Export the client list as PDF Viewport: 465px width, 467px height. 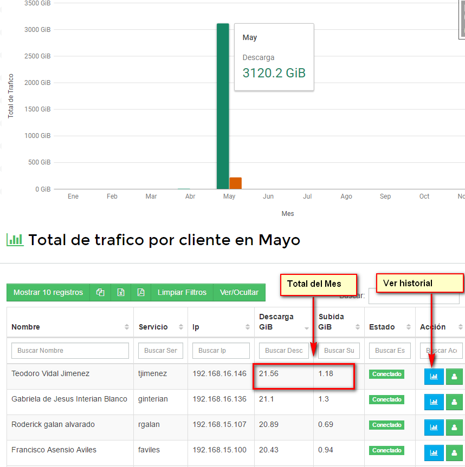(141, 292)
